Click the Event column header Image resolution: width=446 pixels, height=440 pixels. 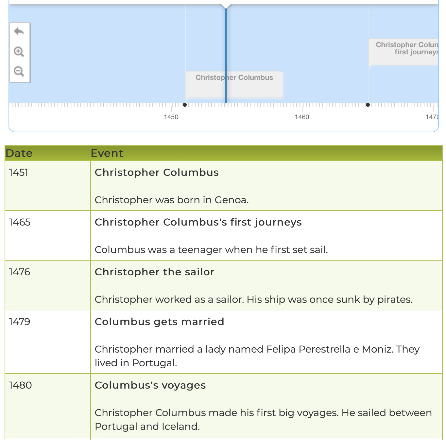tap(107, 153)
